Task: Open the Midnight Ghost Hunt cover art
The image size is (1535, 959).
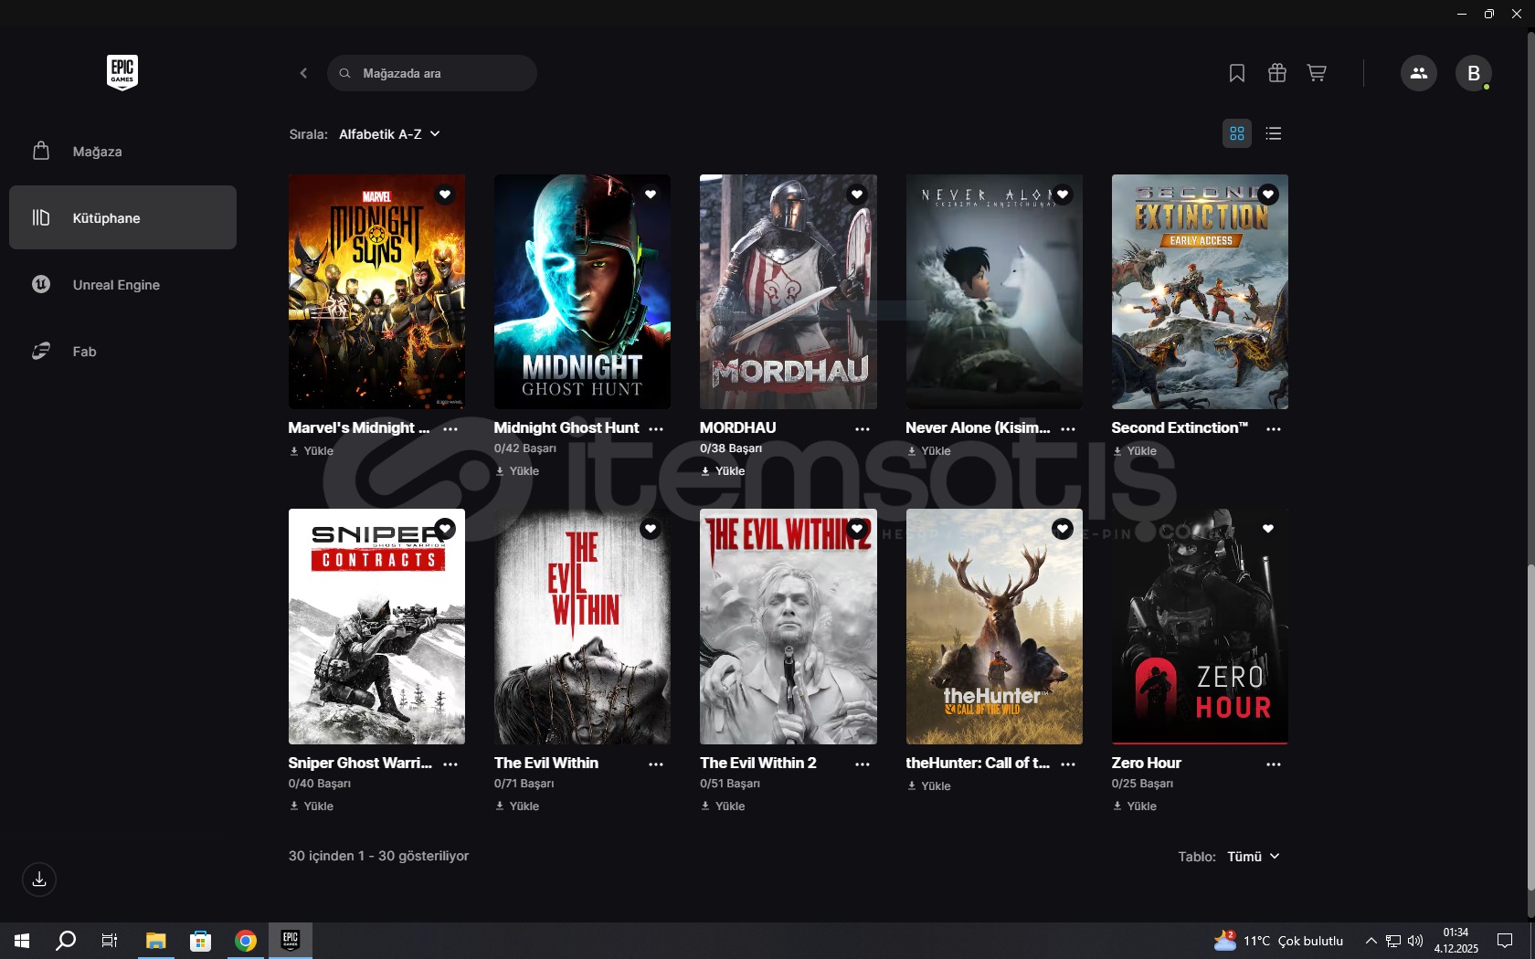Action: [x=582, y=292]
